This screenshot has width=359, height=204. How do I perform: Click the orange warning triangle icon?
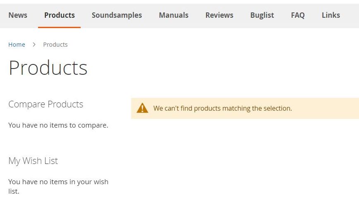142,108
